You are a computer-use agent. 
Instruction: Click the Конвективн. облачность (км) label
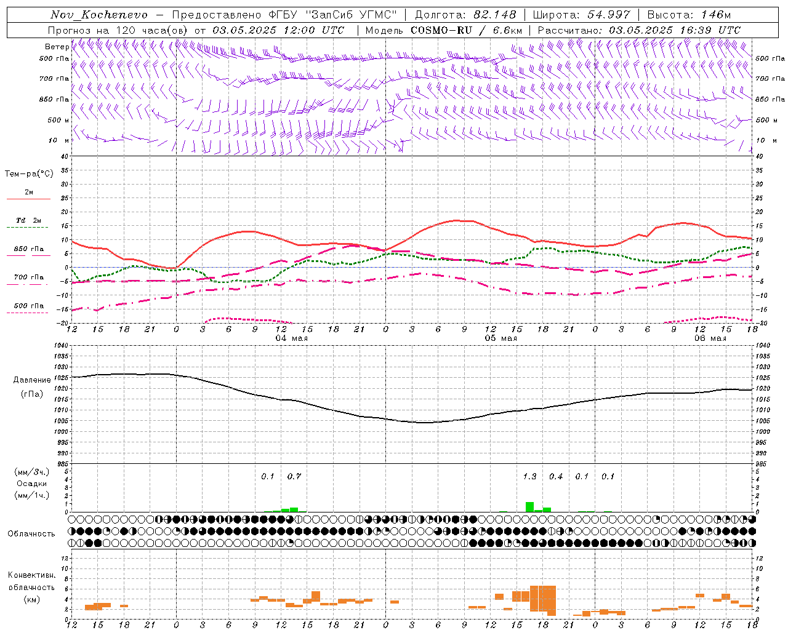click(31, 587)
